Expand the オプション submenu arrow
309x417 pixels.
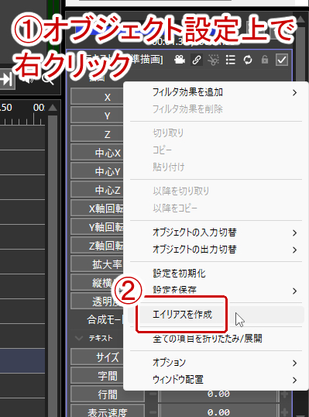pyautogui.click(x=294, y=363)
